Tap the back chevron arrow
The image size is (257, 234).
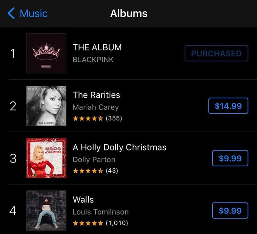pyautogui.click(x=11, y=14)
